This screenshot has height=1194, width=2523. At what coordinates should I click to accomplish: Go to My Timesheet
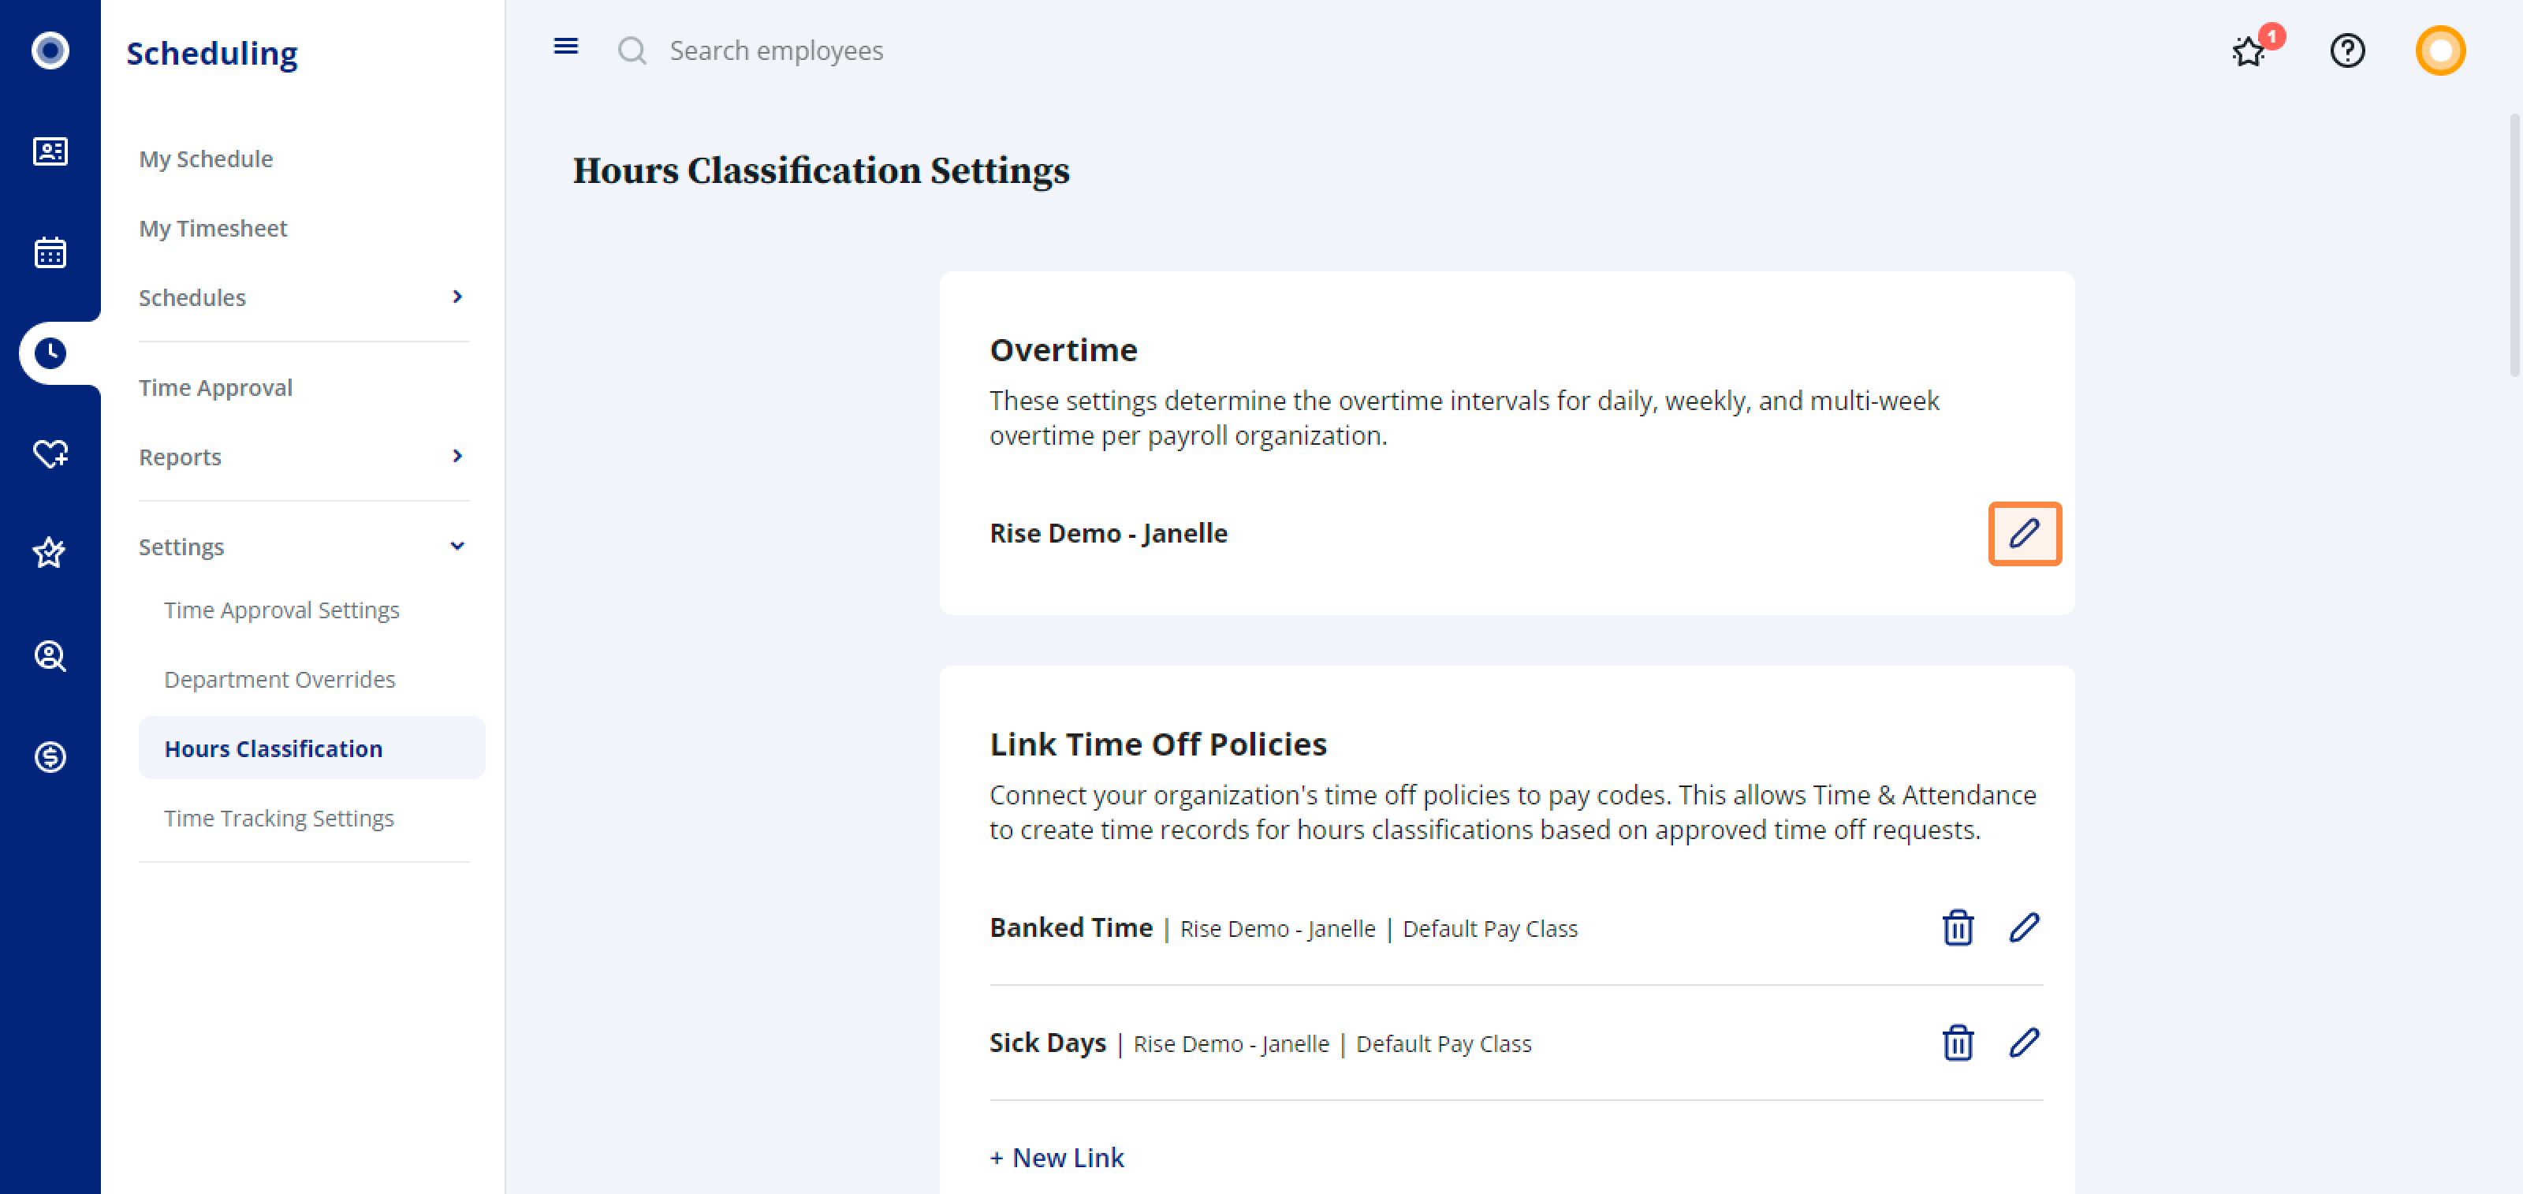[213, 228]
